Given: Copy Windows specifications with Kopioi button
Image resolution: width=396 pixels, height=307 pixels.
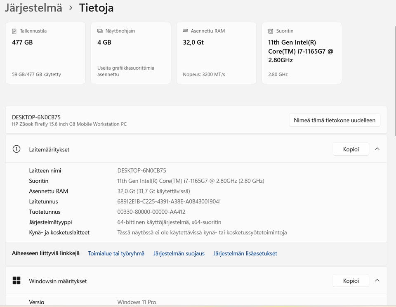Looking at the screenshot, I should [351, 281].
